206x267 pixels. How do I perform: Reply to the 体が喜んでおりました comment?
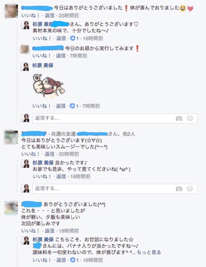click(x=50, y=16)
